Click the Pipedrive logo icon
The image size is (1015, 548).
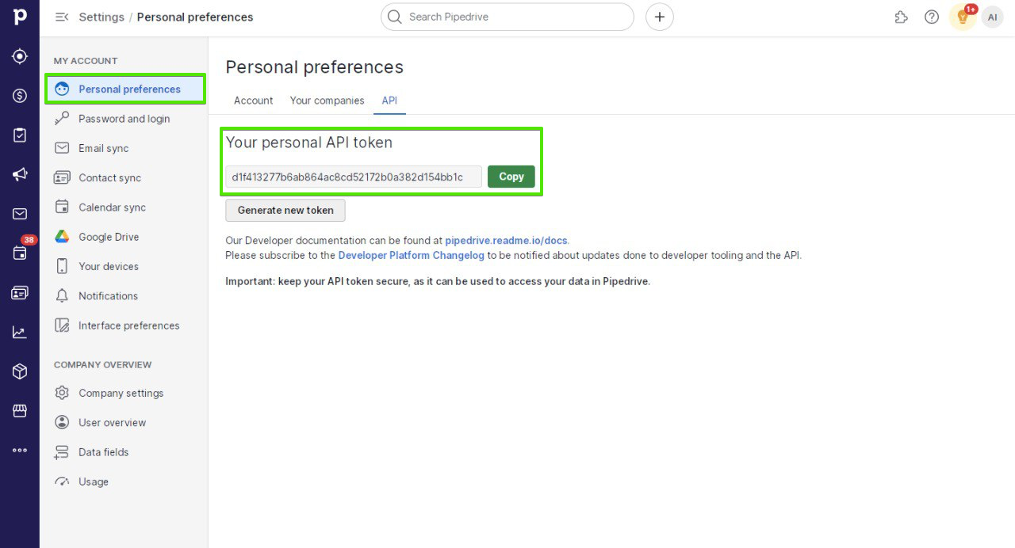coord(20,17)
